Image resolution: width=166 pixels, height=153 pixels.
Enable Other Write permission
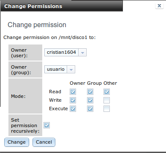click(x=106, y=100)
